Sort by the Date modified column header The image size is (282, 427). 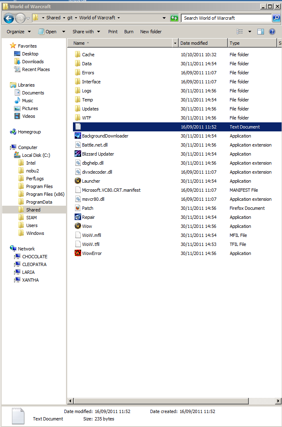[x=203, y=43]
